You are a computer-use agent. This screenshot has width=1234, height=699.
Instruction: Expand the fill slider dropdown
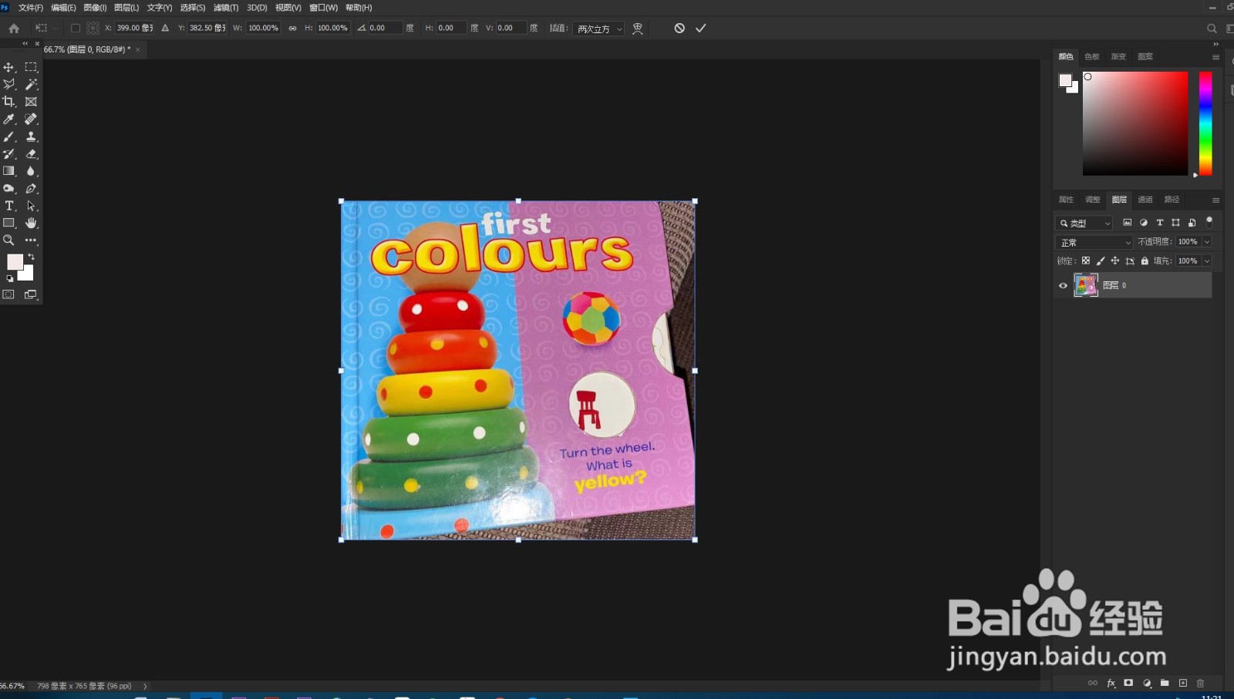point(1207,260)
